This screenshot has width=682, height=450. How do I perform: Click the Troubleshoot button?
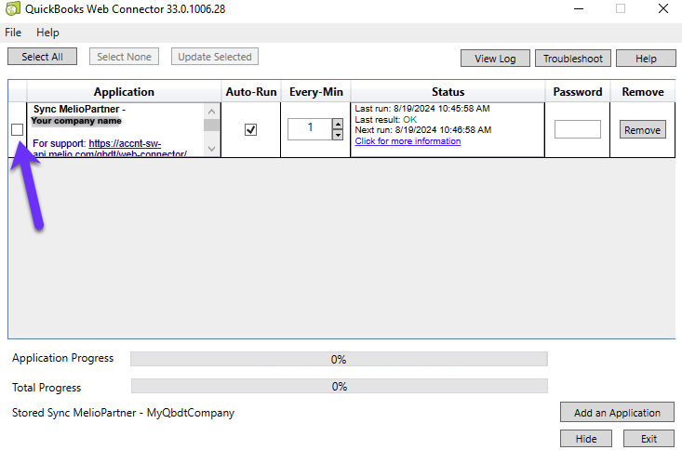coord(573,59)
